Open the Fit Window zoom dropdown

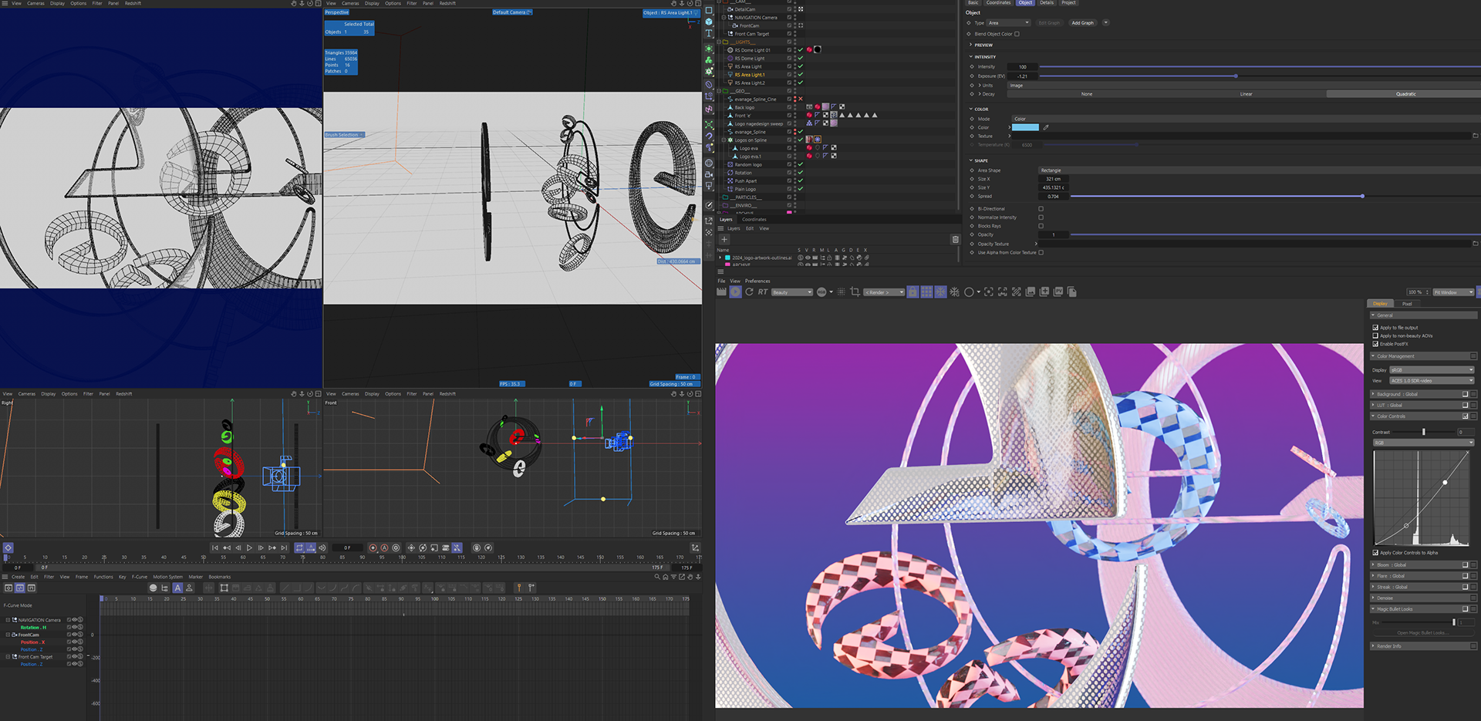coord(1454,292)
